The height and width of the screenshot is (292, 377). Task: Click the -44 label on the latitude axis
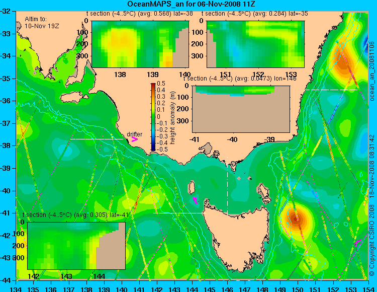pyautogui.click(x=6, y=280)
